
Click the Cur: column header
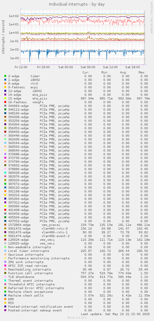click(86, 72)
